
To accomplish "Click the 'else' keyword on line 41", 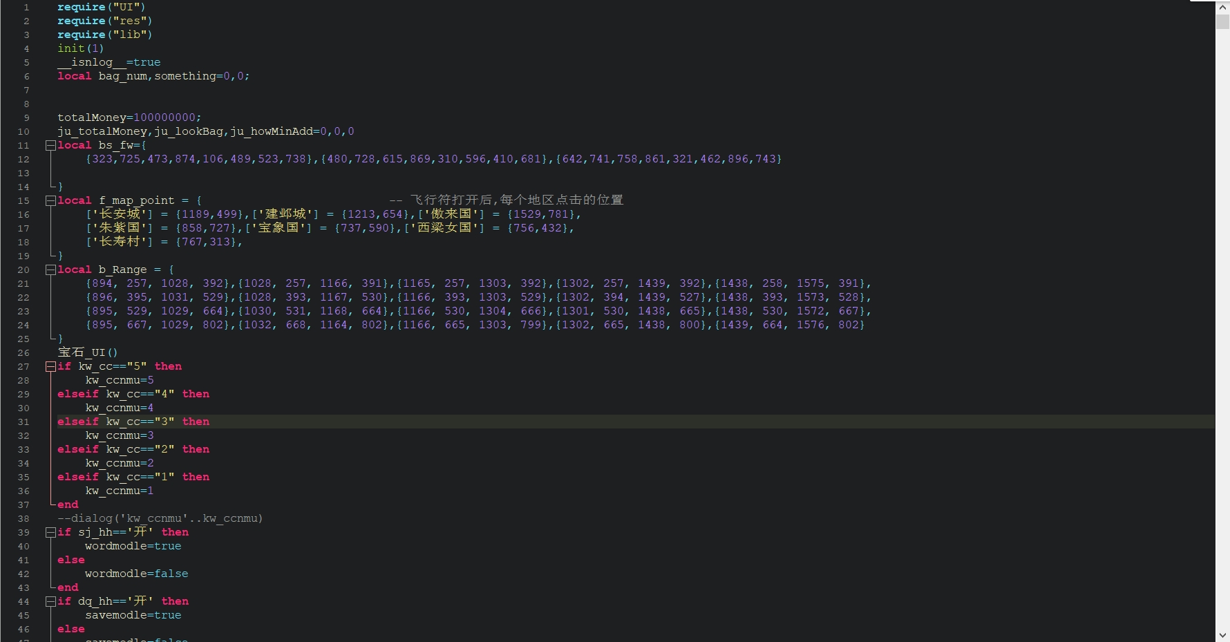I will 71,560.
